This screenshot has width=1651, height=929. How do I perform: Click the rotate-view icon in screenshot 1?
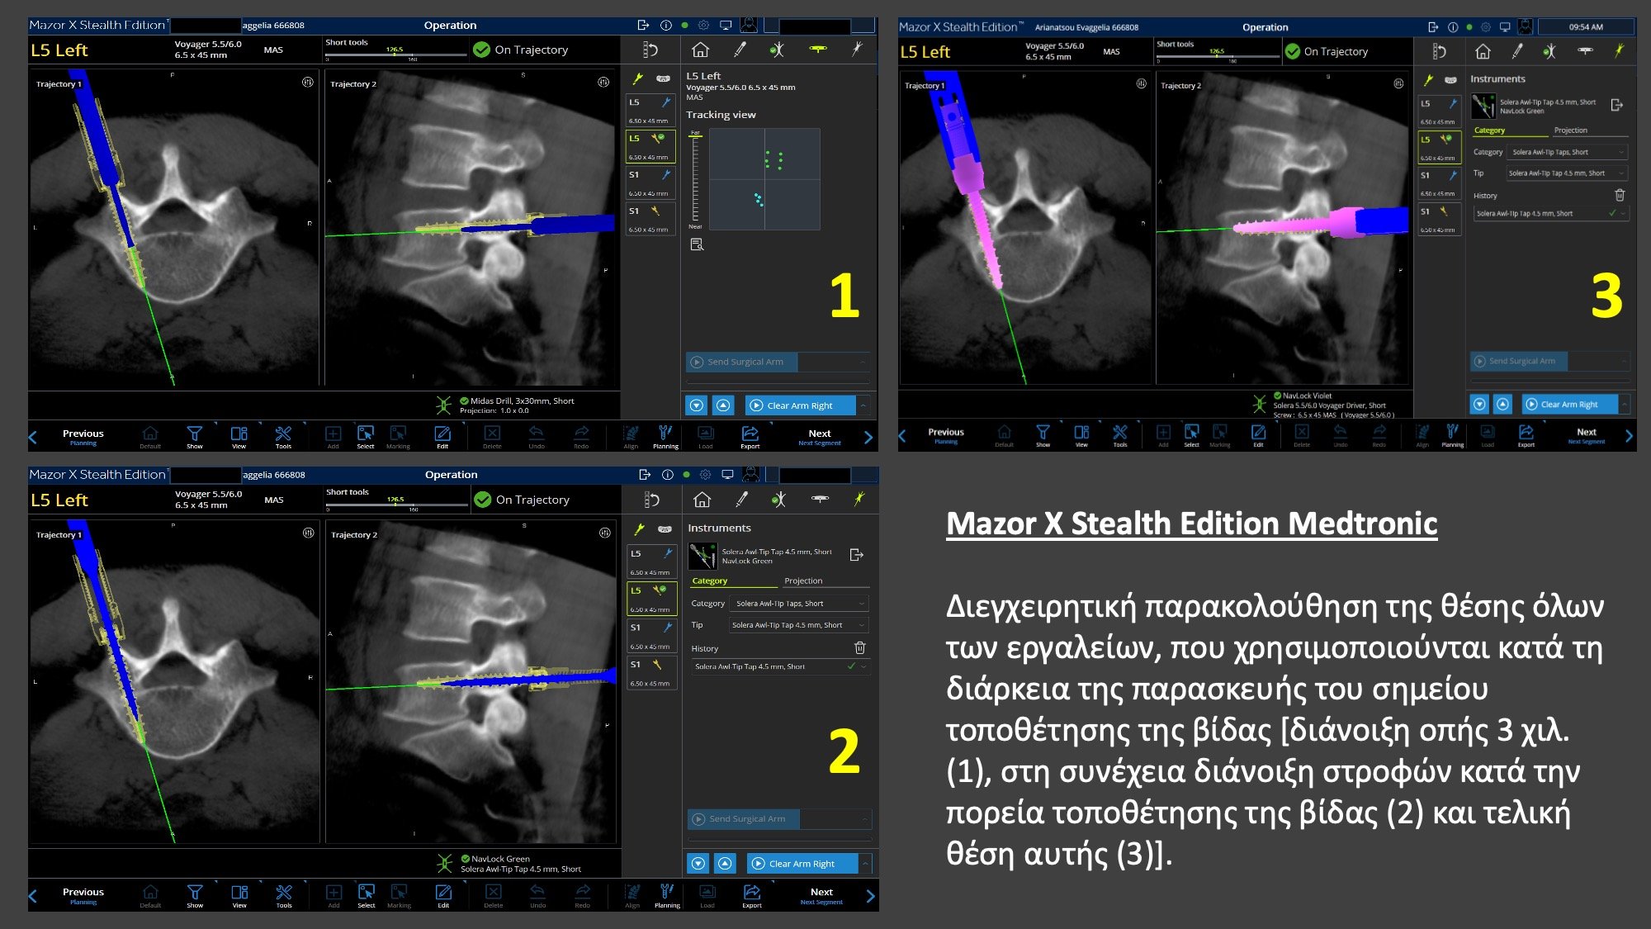click(650, 50)
